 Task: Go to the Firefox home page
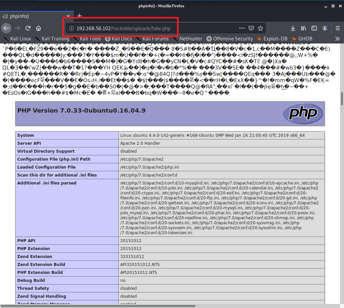click(38, 28)
